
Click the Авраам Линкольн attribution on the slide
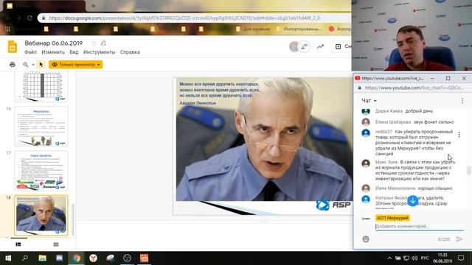pyautogui.click(x=198, y=103)
